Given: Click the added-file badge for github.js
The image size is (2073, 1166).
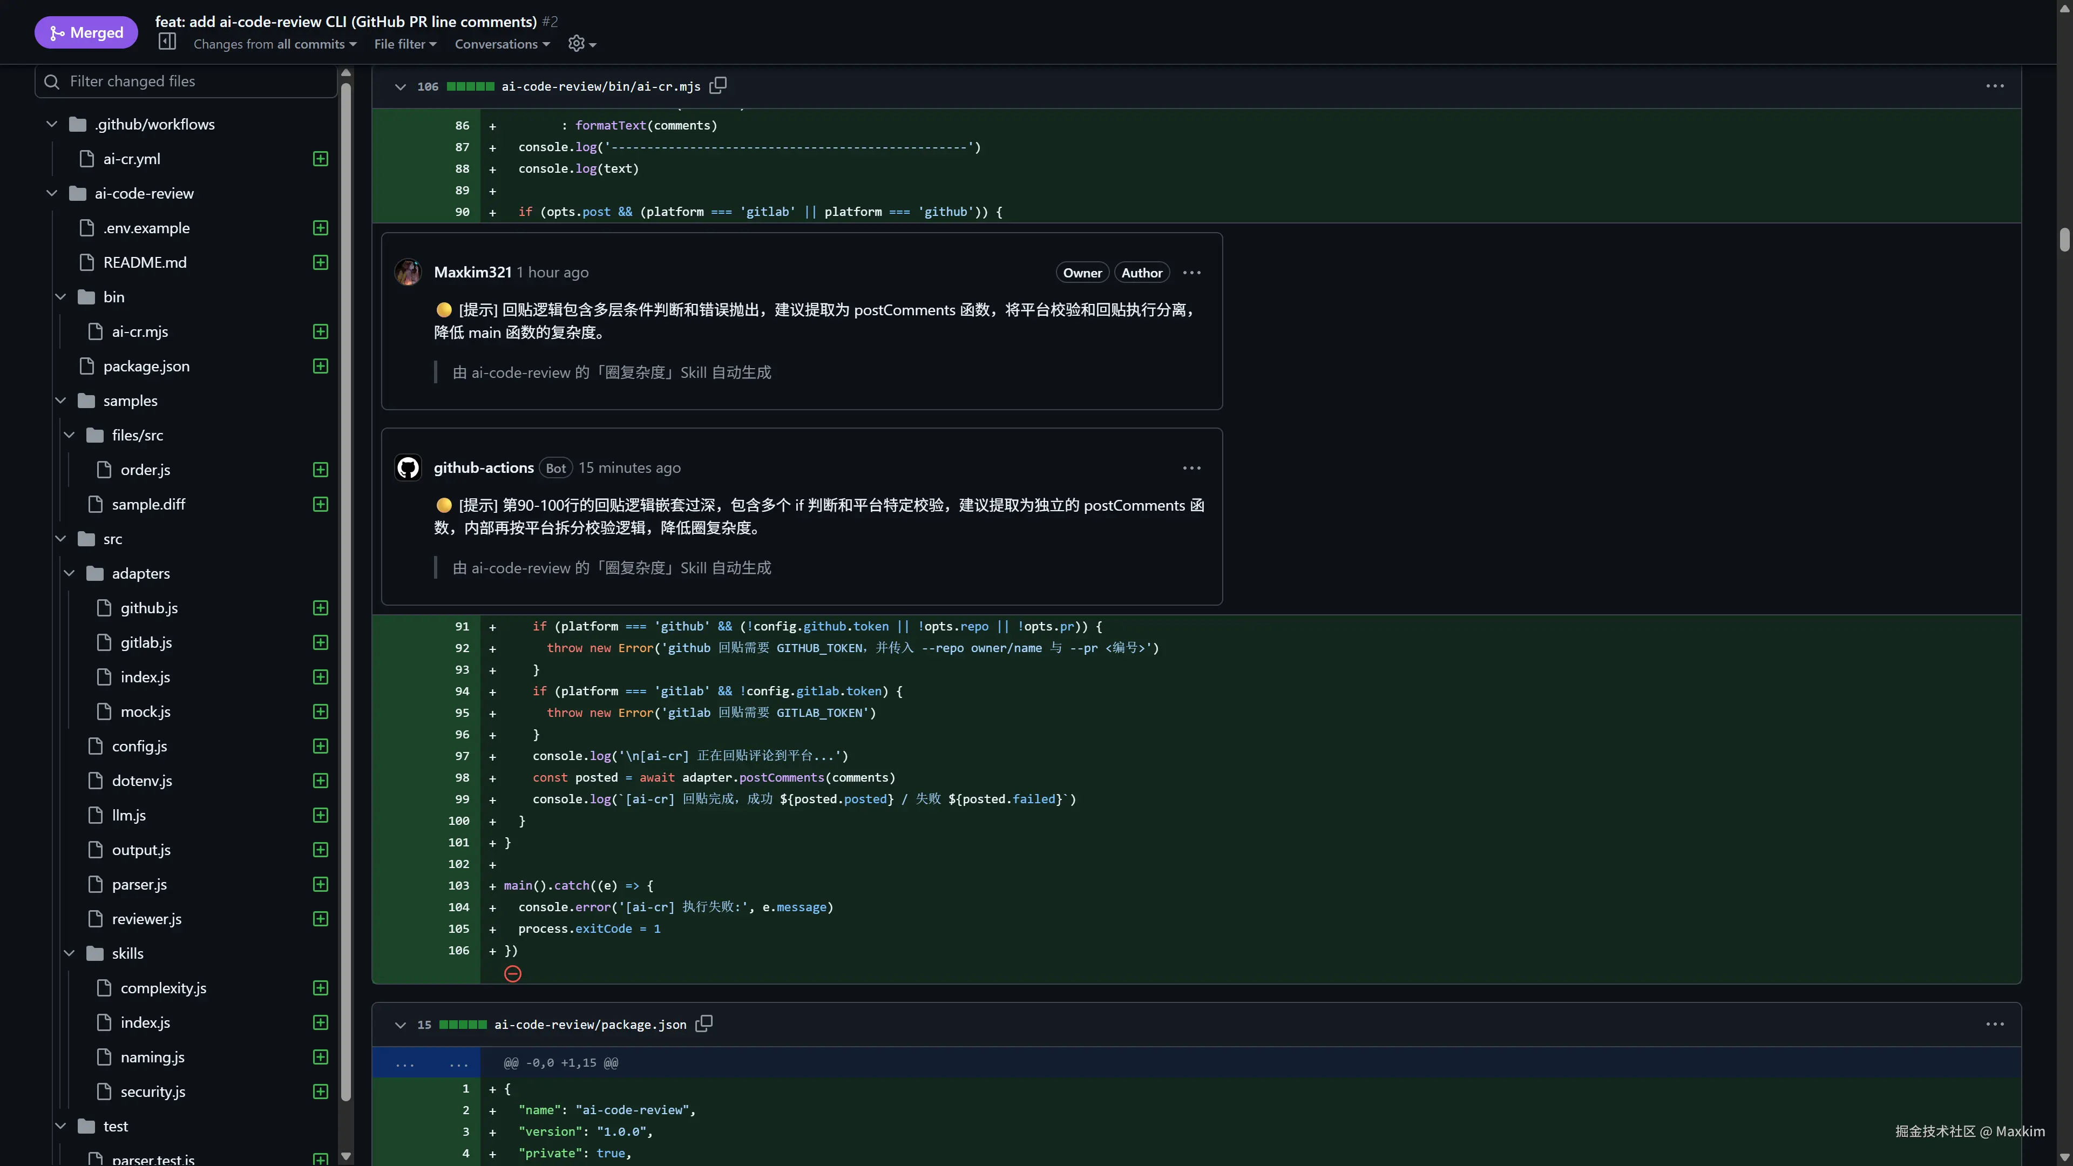Looking at the screenshot, I should [320, 607].
